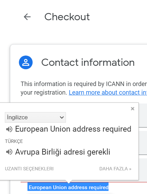The width and height of the screenshot is (147, 194).
Task: Select the Avrupa Birliği adresi gerekli translation
Action: tap(63, 152)
